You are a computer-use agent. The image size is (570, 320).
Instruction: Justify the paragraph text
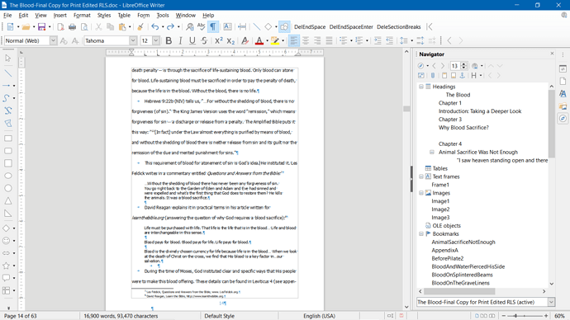329,40
